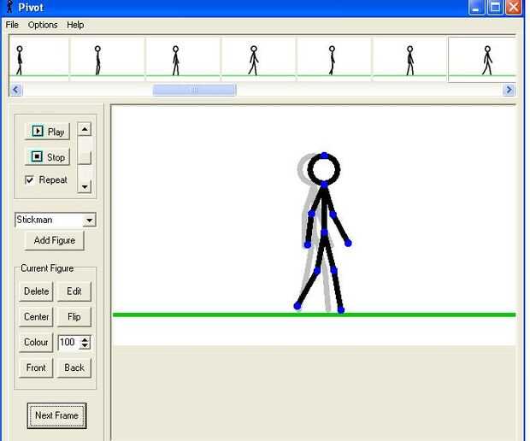The width and height of the screenshot is (530, 441).
Task: Click the Edit figure button
Action: click(74, 291)
